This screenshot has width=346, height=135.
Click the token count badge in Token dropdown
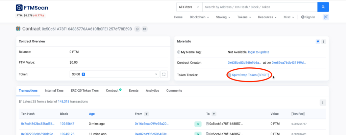coord(83,74)
